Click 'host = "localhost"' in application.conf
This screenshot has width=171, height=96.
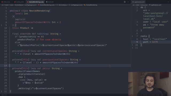tap(155, 39)
